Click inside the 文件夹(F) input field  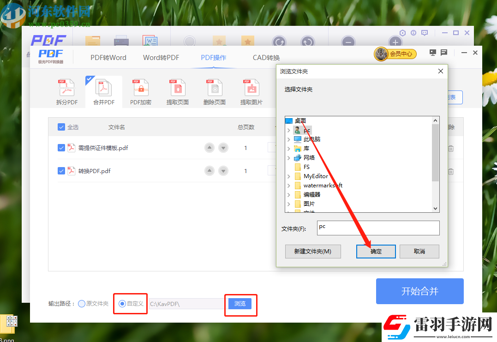[378, 228]
